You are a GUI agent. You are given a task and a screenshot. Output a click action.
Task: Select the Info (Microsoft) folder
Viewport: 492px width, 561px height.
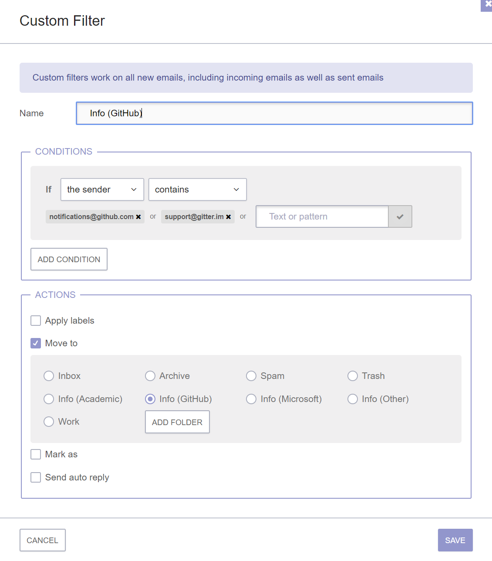pyautogui.click(x=251, y=399)
